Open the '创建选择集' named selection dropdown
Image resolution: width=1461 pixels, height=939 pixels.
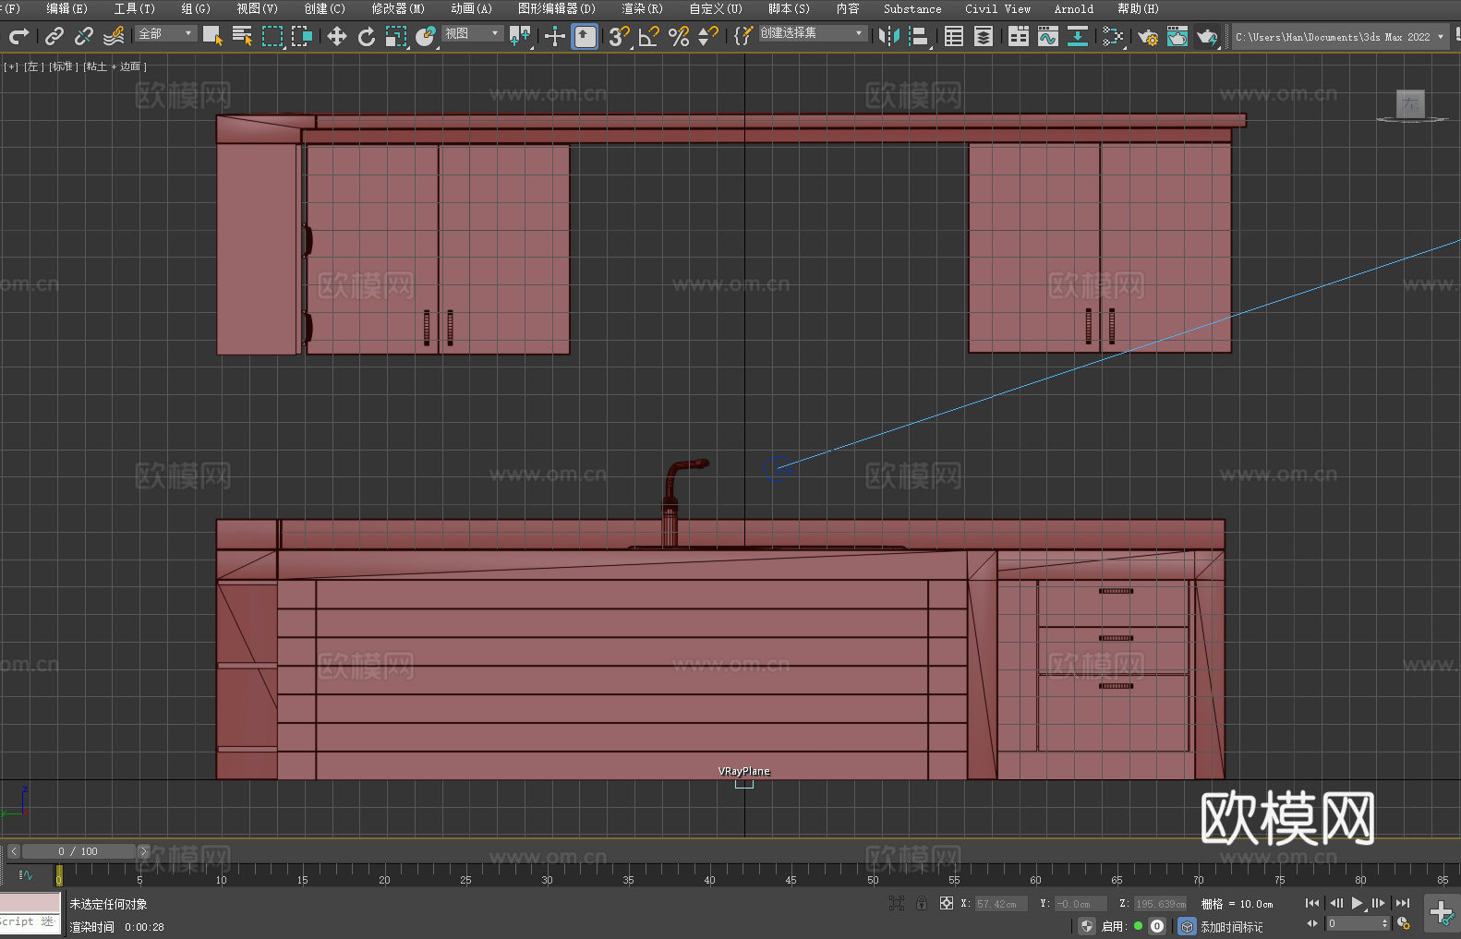(813, 33)
